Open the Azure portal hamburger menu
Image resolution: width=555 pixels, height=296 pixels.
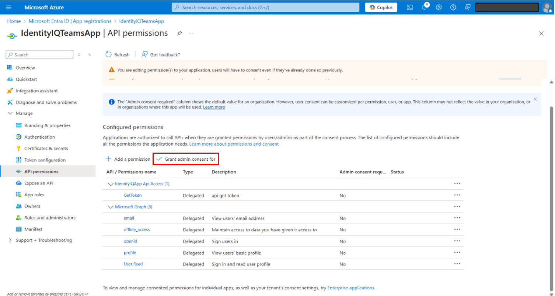[x=9, y=7]
